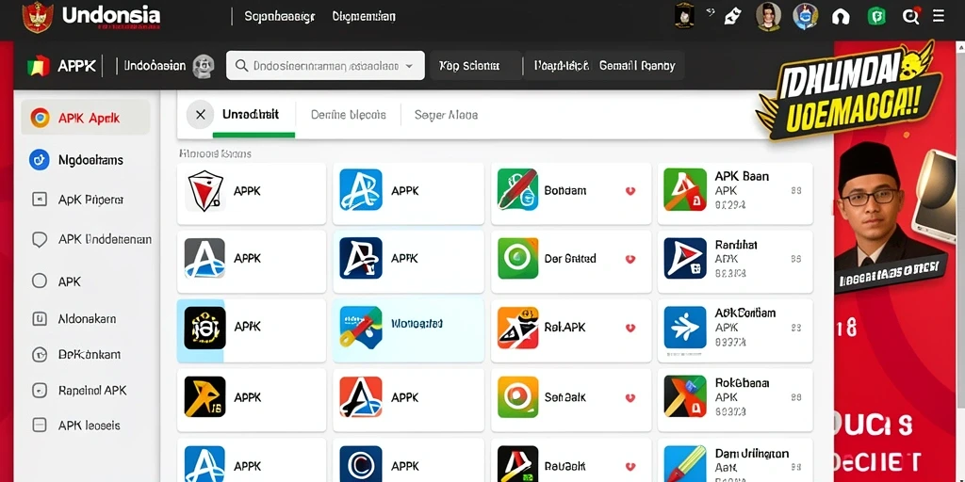Click the headphones icon in top bar
Viewport: 965px width, 482px height.
841,17
